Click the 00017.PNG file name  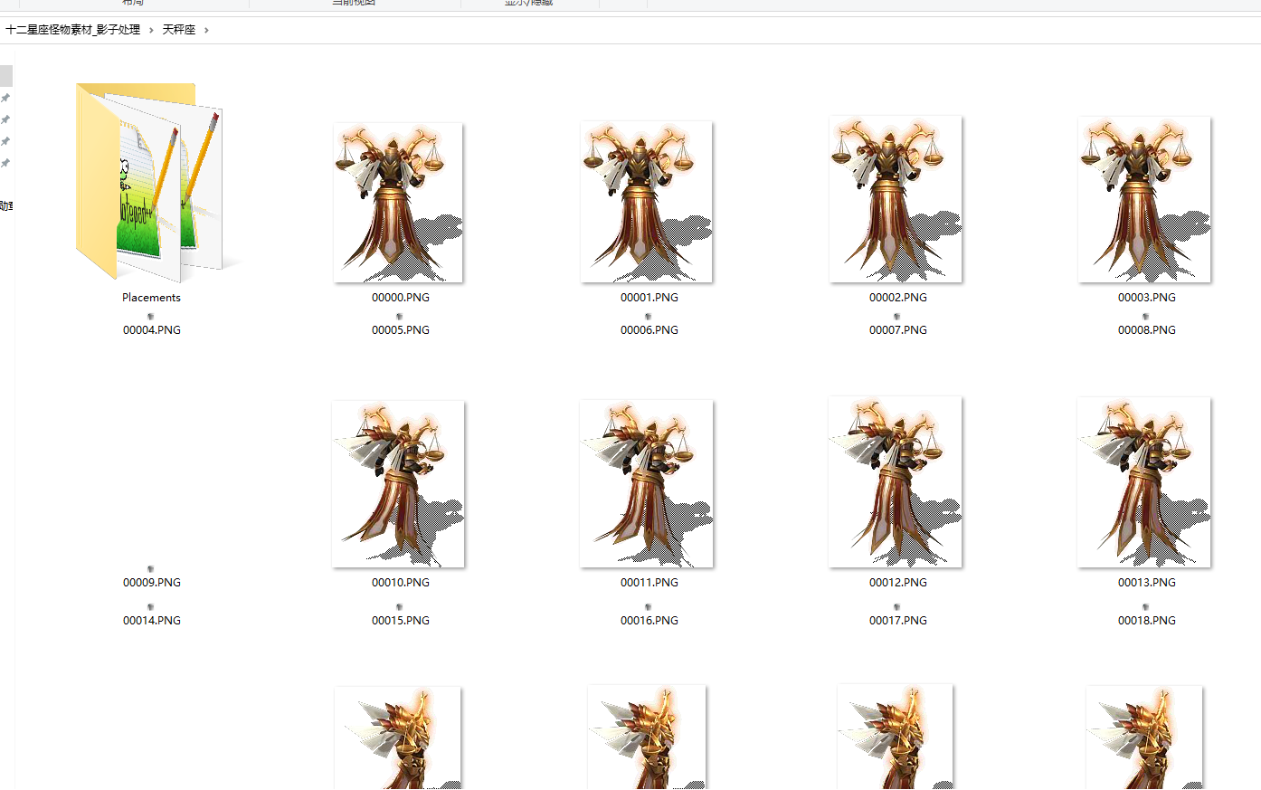(898, 621)
